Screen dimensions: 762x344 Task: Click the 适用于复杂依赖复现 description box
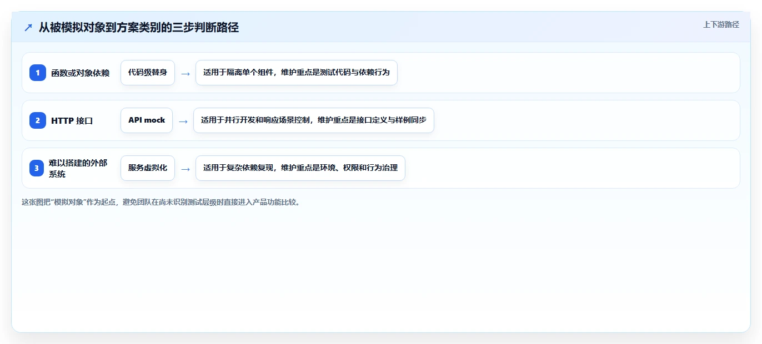pos(300,168)
